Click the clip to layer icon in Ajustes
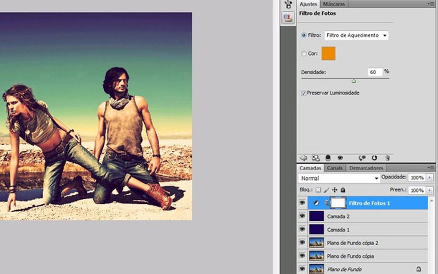 328,158
